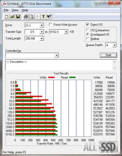This screenshot has width=122, height=156.
Task: Open the Transfer Size end dropdown (8192.0)
Action: 66,32
